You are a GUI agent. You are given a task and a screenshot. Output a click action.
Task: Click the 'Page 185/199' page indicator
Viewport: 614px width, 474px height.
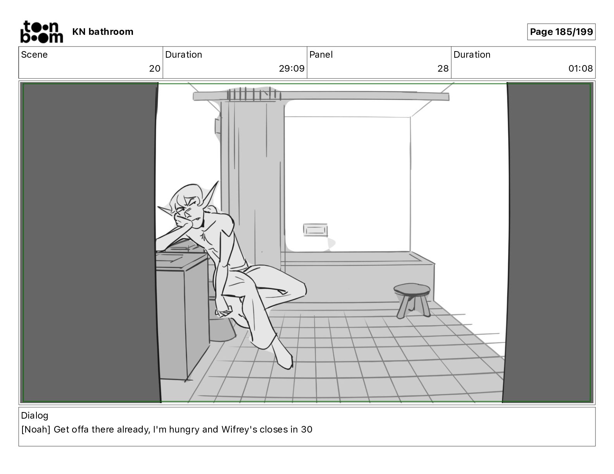(561, 32)
